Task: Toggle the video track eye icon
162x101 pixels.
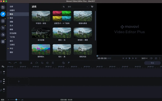Action: pyautogui.click(x=4, y=79)
